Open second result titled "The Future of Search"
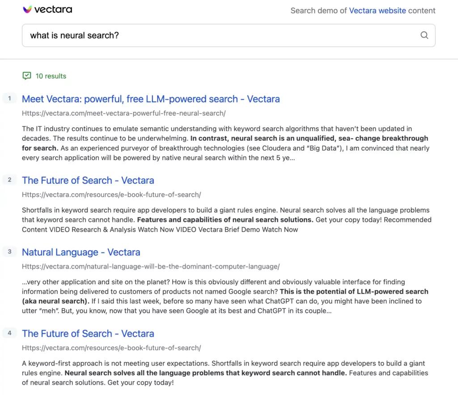The image size is (458, 395). click(88, 180)
